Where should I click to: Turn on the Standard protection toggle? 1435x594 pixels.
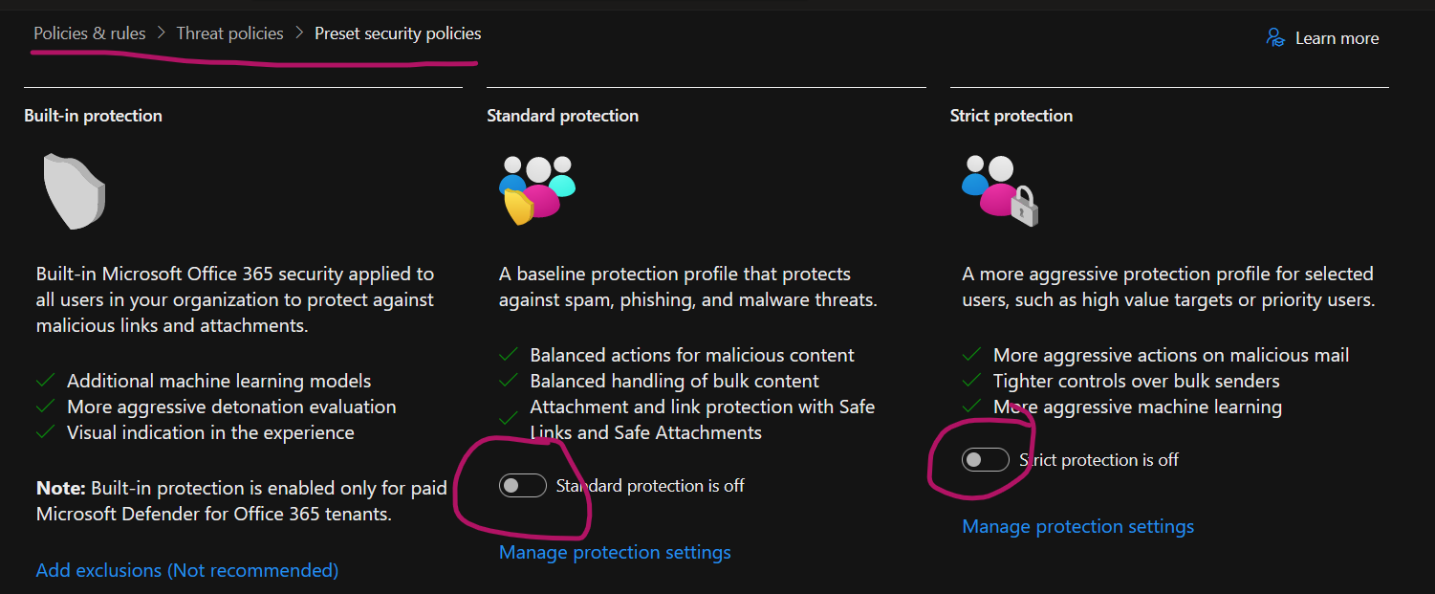tap(523, 486)
